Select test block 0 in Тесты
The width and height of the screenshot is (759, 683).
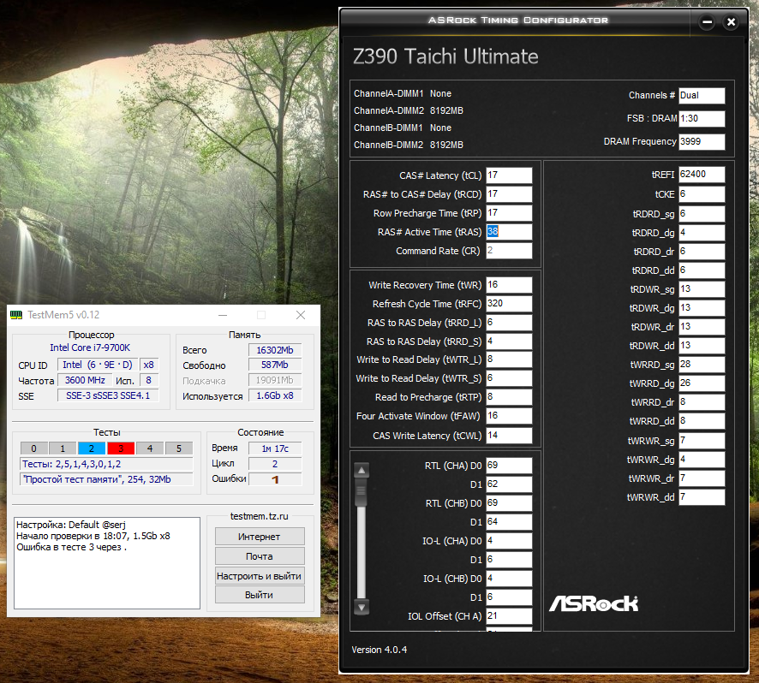pos(34,448)
